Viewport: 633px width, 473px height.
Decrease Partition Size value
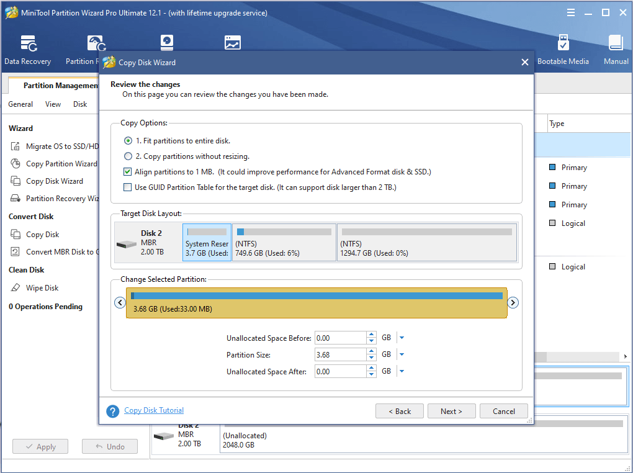click(x=371, y=358)
